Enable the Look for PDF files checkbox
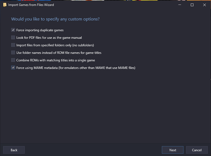 click(13, 37)
